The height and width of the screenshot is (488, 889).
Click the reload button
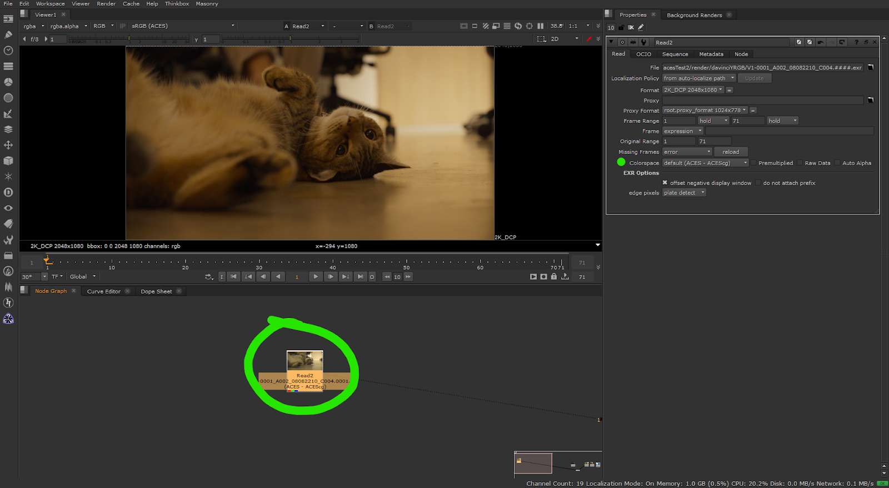tap(731, 152)
